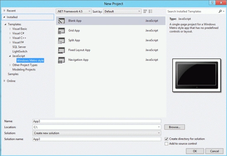This screenshot has width=227, height=156.
Task: Open the search options dropdown arrow
Action: click(x=224, y=11)
